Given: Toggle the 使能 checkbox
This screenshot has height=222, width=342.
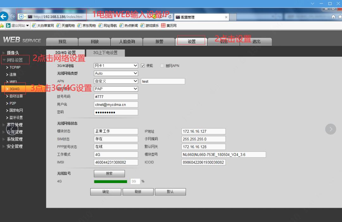Looking at the screenshot, I should 142,66.
